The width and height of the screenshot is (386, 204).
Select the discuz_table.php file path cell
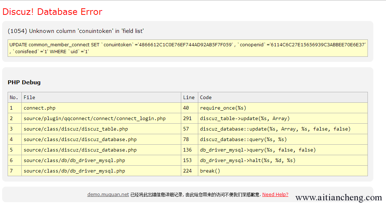(101, 129)
